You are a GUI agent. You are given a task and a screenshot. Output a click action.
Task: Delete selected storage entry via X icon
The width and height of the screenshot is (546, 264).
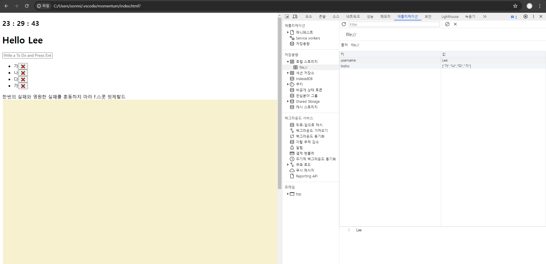pyautogui.click(x=455, y=24)
